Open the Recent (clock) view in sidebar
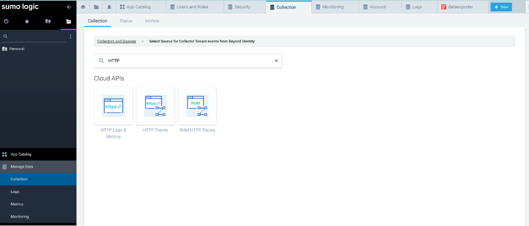This screenshot has height=226, width=529. [6, 21]
